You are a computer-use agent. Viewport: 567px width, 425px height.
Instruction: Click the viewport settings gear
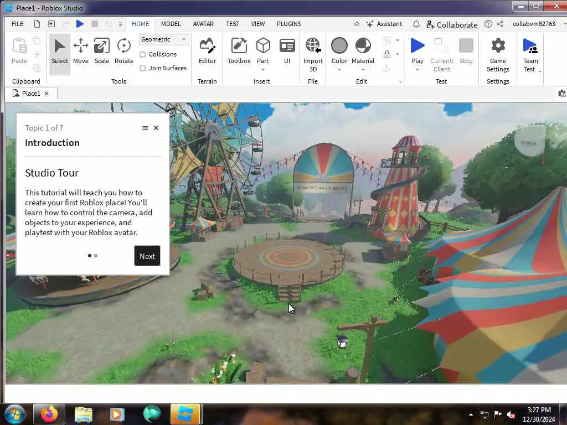pyautogui.click(x=561, y=94)
